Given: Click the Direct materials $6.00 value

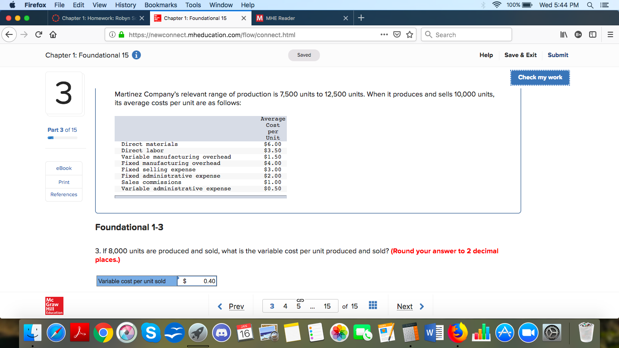Looking at the screenshot, I should (273, 144).
